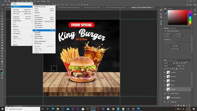
Task: Toggle the Lock all layer button
Action: point(177,69)
